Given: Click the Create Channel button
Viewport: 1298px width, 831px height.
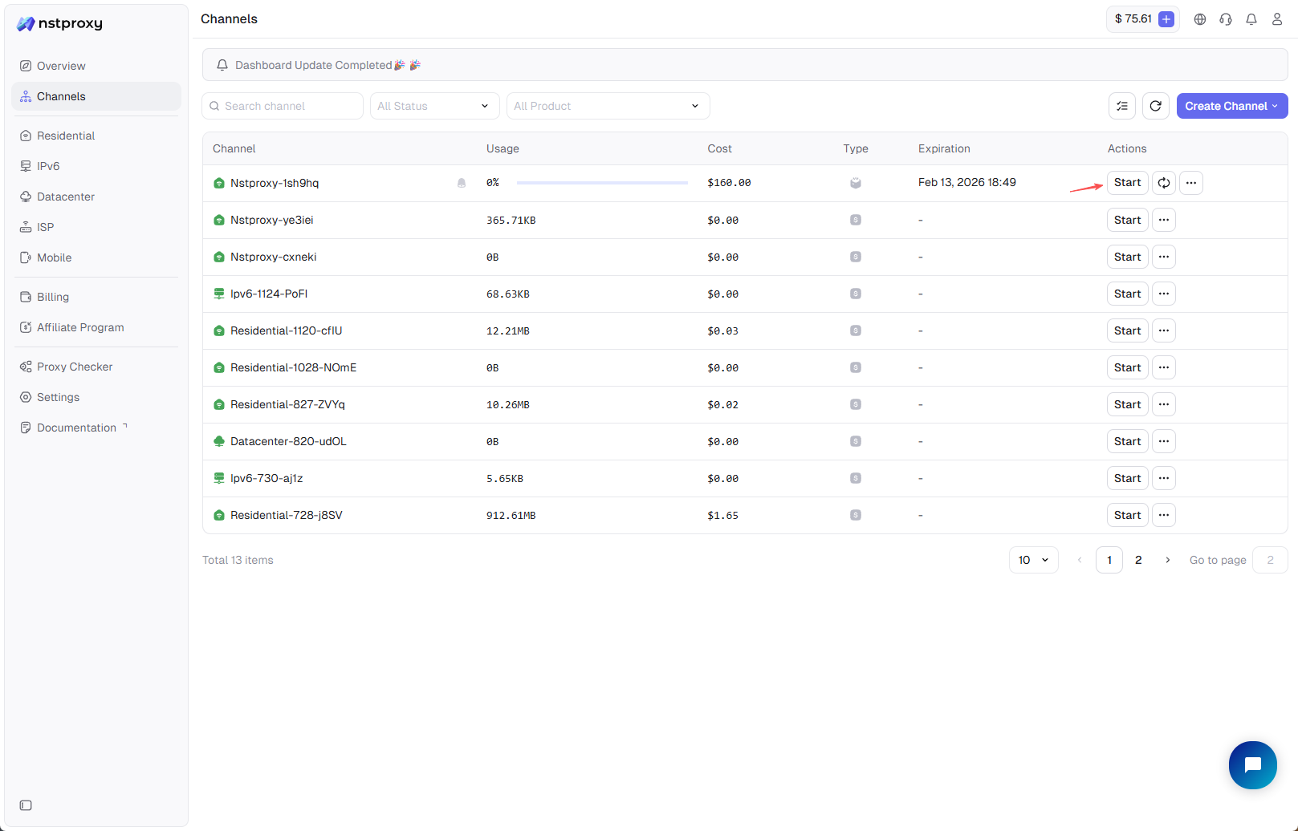Looking at the screenshot, I should point(1231,106).
